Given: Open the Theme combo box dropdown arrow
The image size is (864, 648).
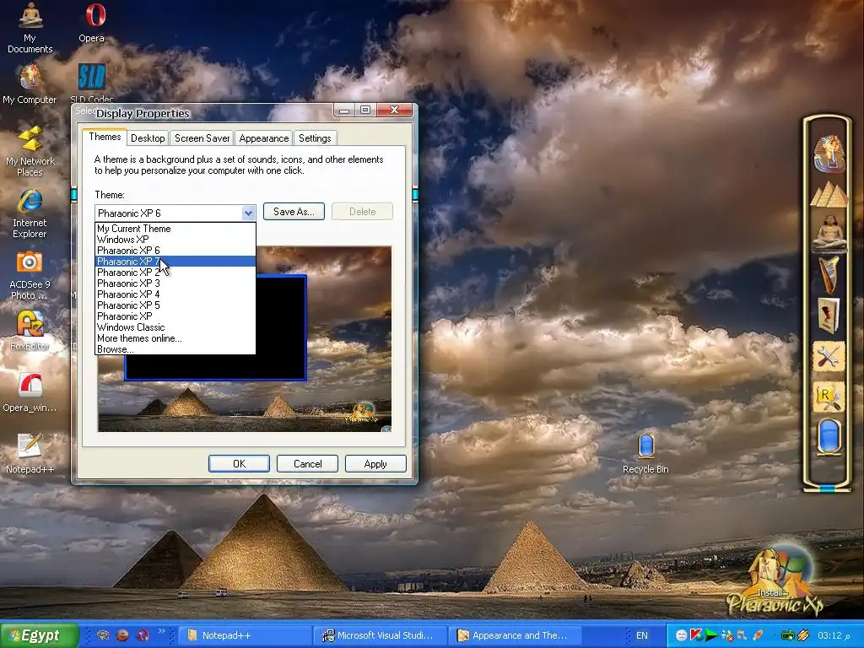Looking at the screenshot, I should pyautogui.click(x=248, y=213).
